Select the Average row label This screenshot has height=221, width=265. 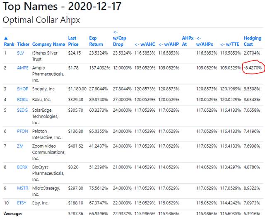pos(13,214)
